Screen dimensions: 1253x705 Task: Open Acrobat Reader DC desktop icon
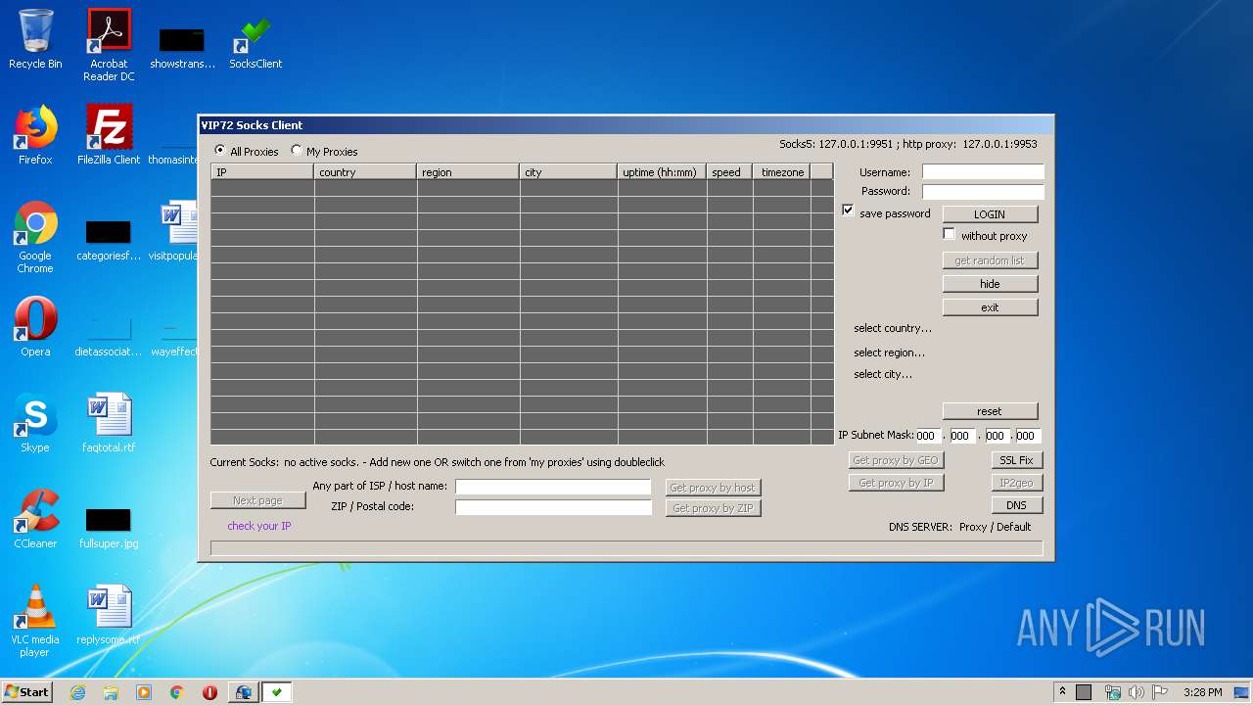109,45
